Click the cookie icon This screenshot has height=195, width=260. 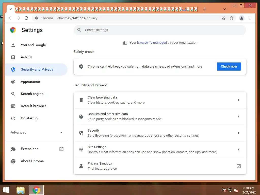81,117
